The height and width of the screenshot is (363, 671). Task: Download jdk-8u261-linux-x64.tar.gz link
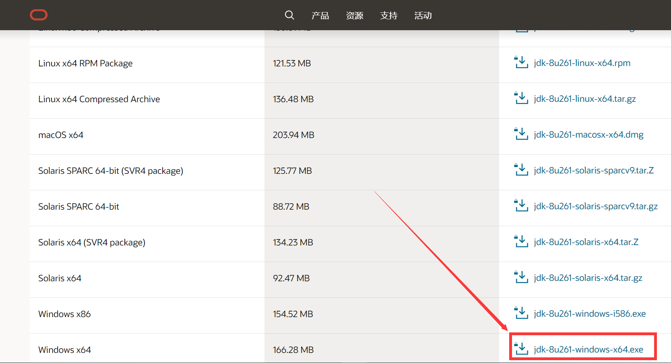click(x=585, y=99)
